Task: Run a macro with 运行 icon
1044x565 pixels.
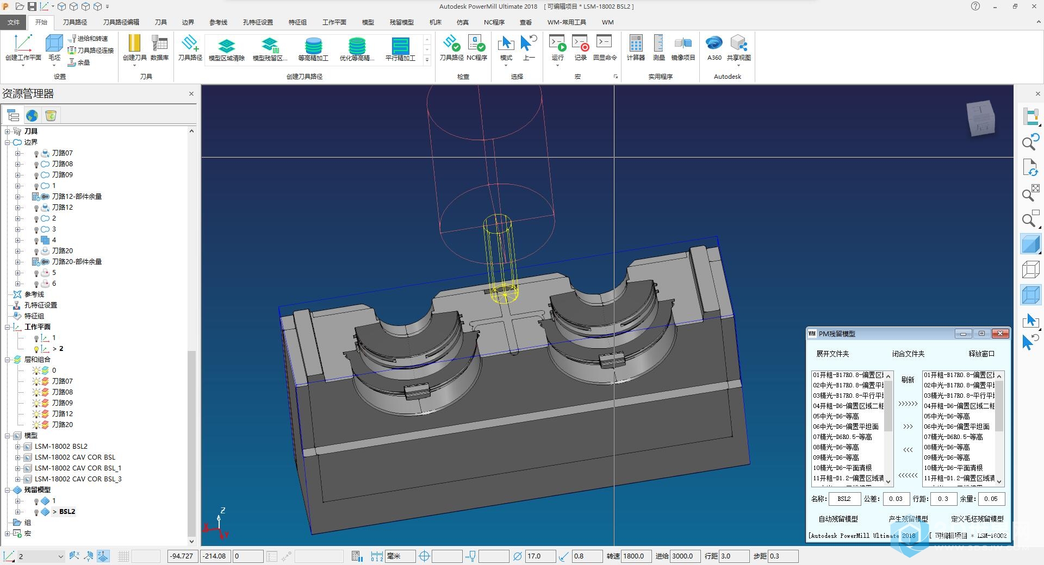Action: pyautogui.click(x=558, y=43)
